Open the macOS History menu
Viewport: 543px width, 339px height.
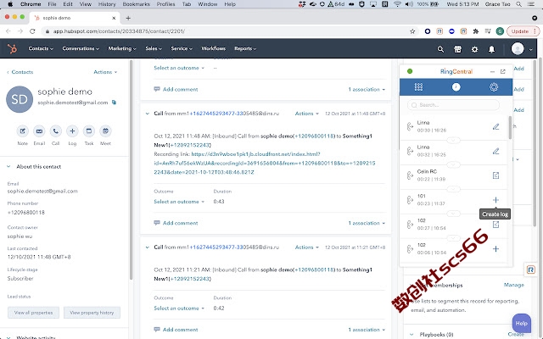(x=107, y=4)
